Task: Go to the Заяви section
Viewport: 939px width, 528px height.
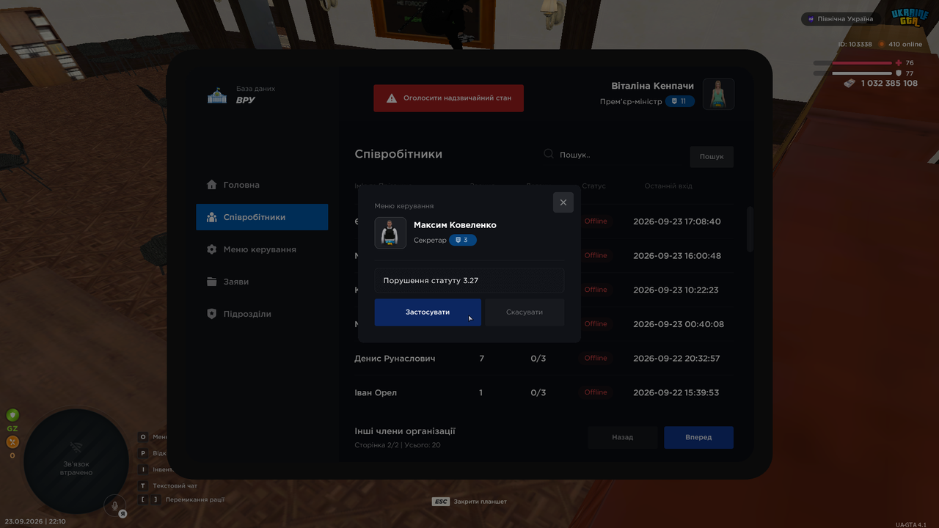Action: 262,282
